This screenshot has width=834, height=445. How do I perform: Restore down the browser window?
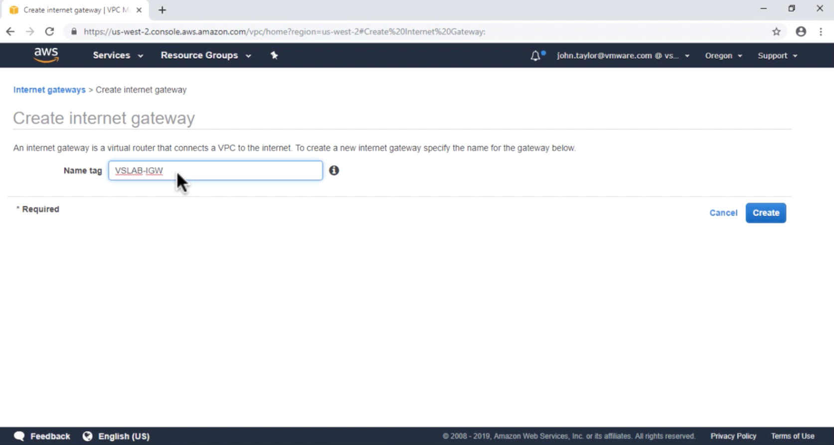click(x=792, y=8)
